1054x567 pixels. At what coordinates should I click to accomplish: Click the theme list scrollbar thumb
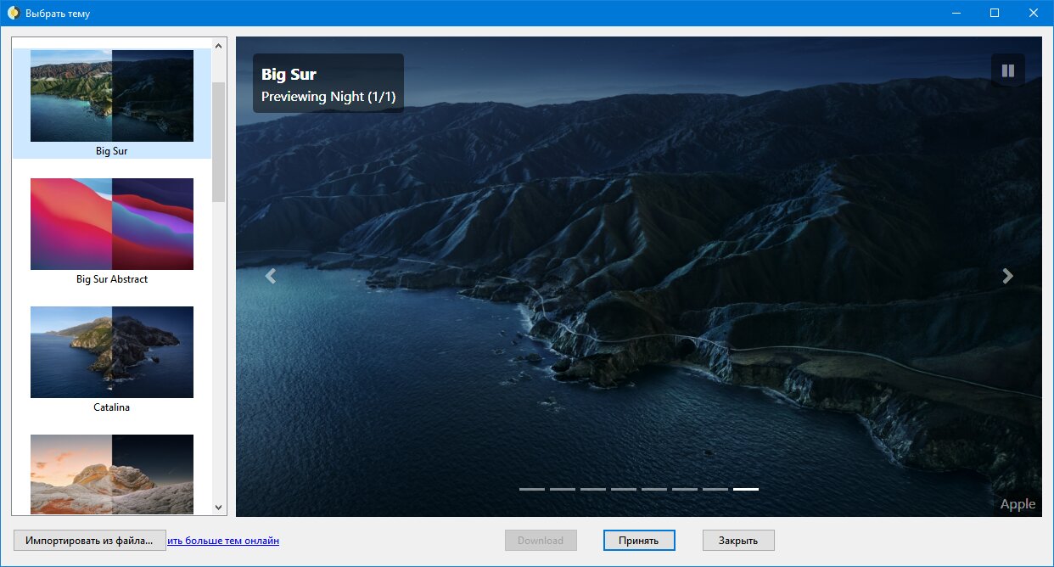pyautogui.click(x=218, y=142)
